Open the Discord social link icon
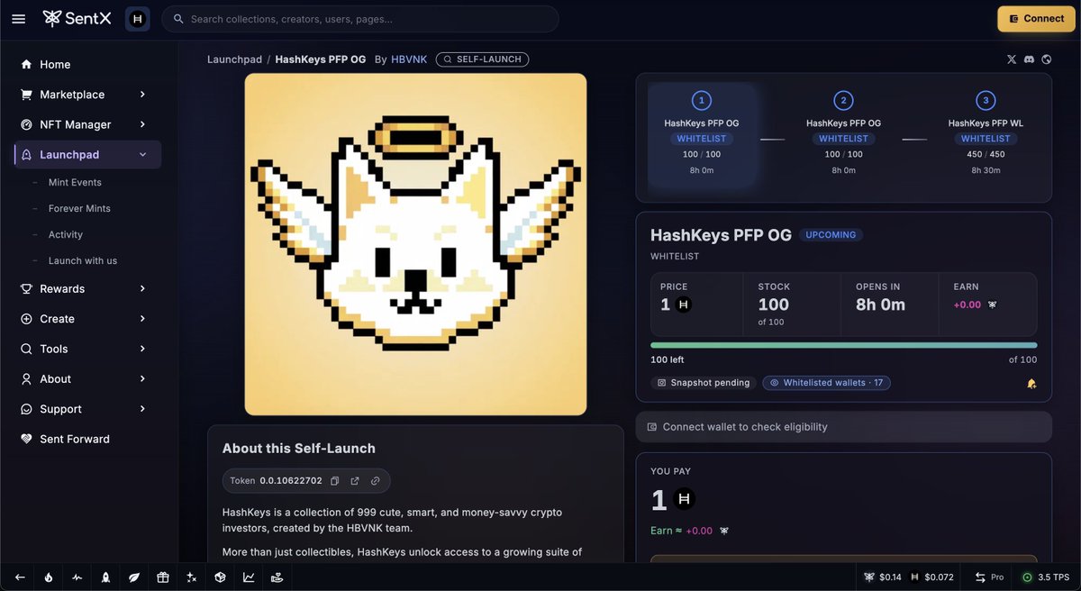The image size is (1081, 591). click(x=1029, y=59)
